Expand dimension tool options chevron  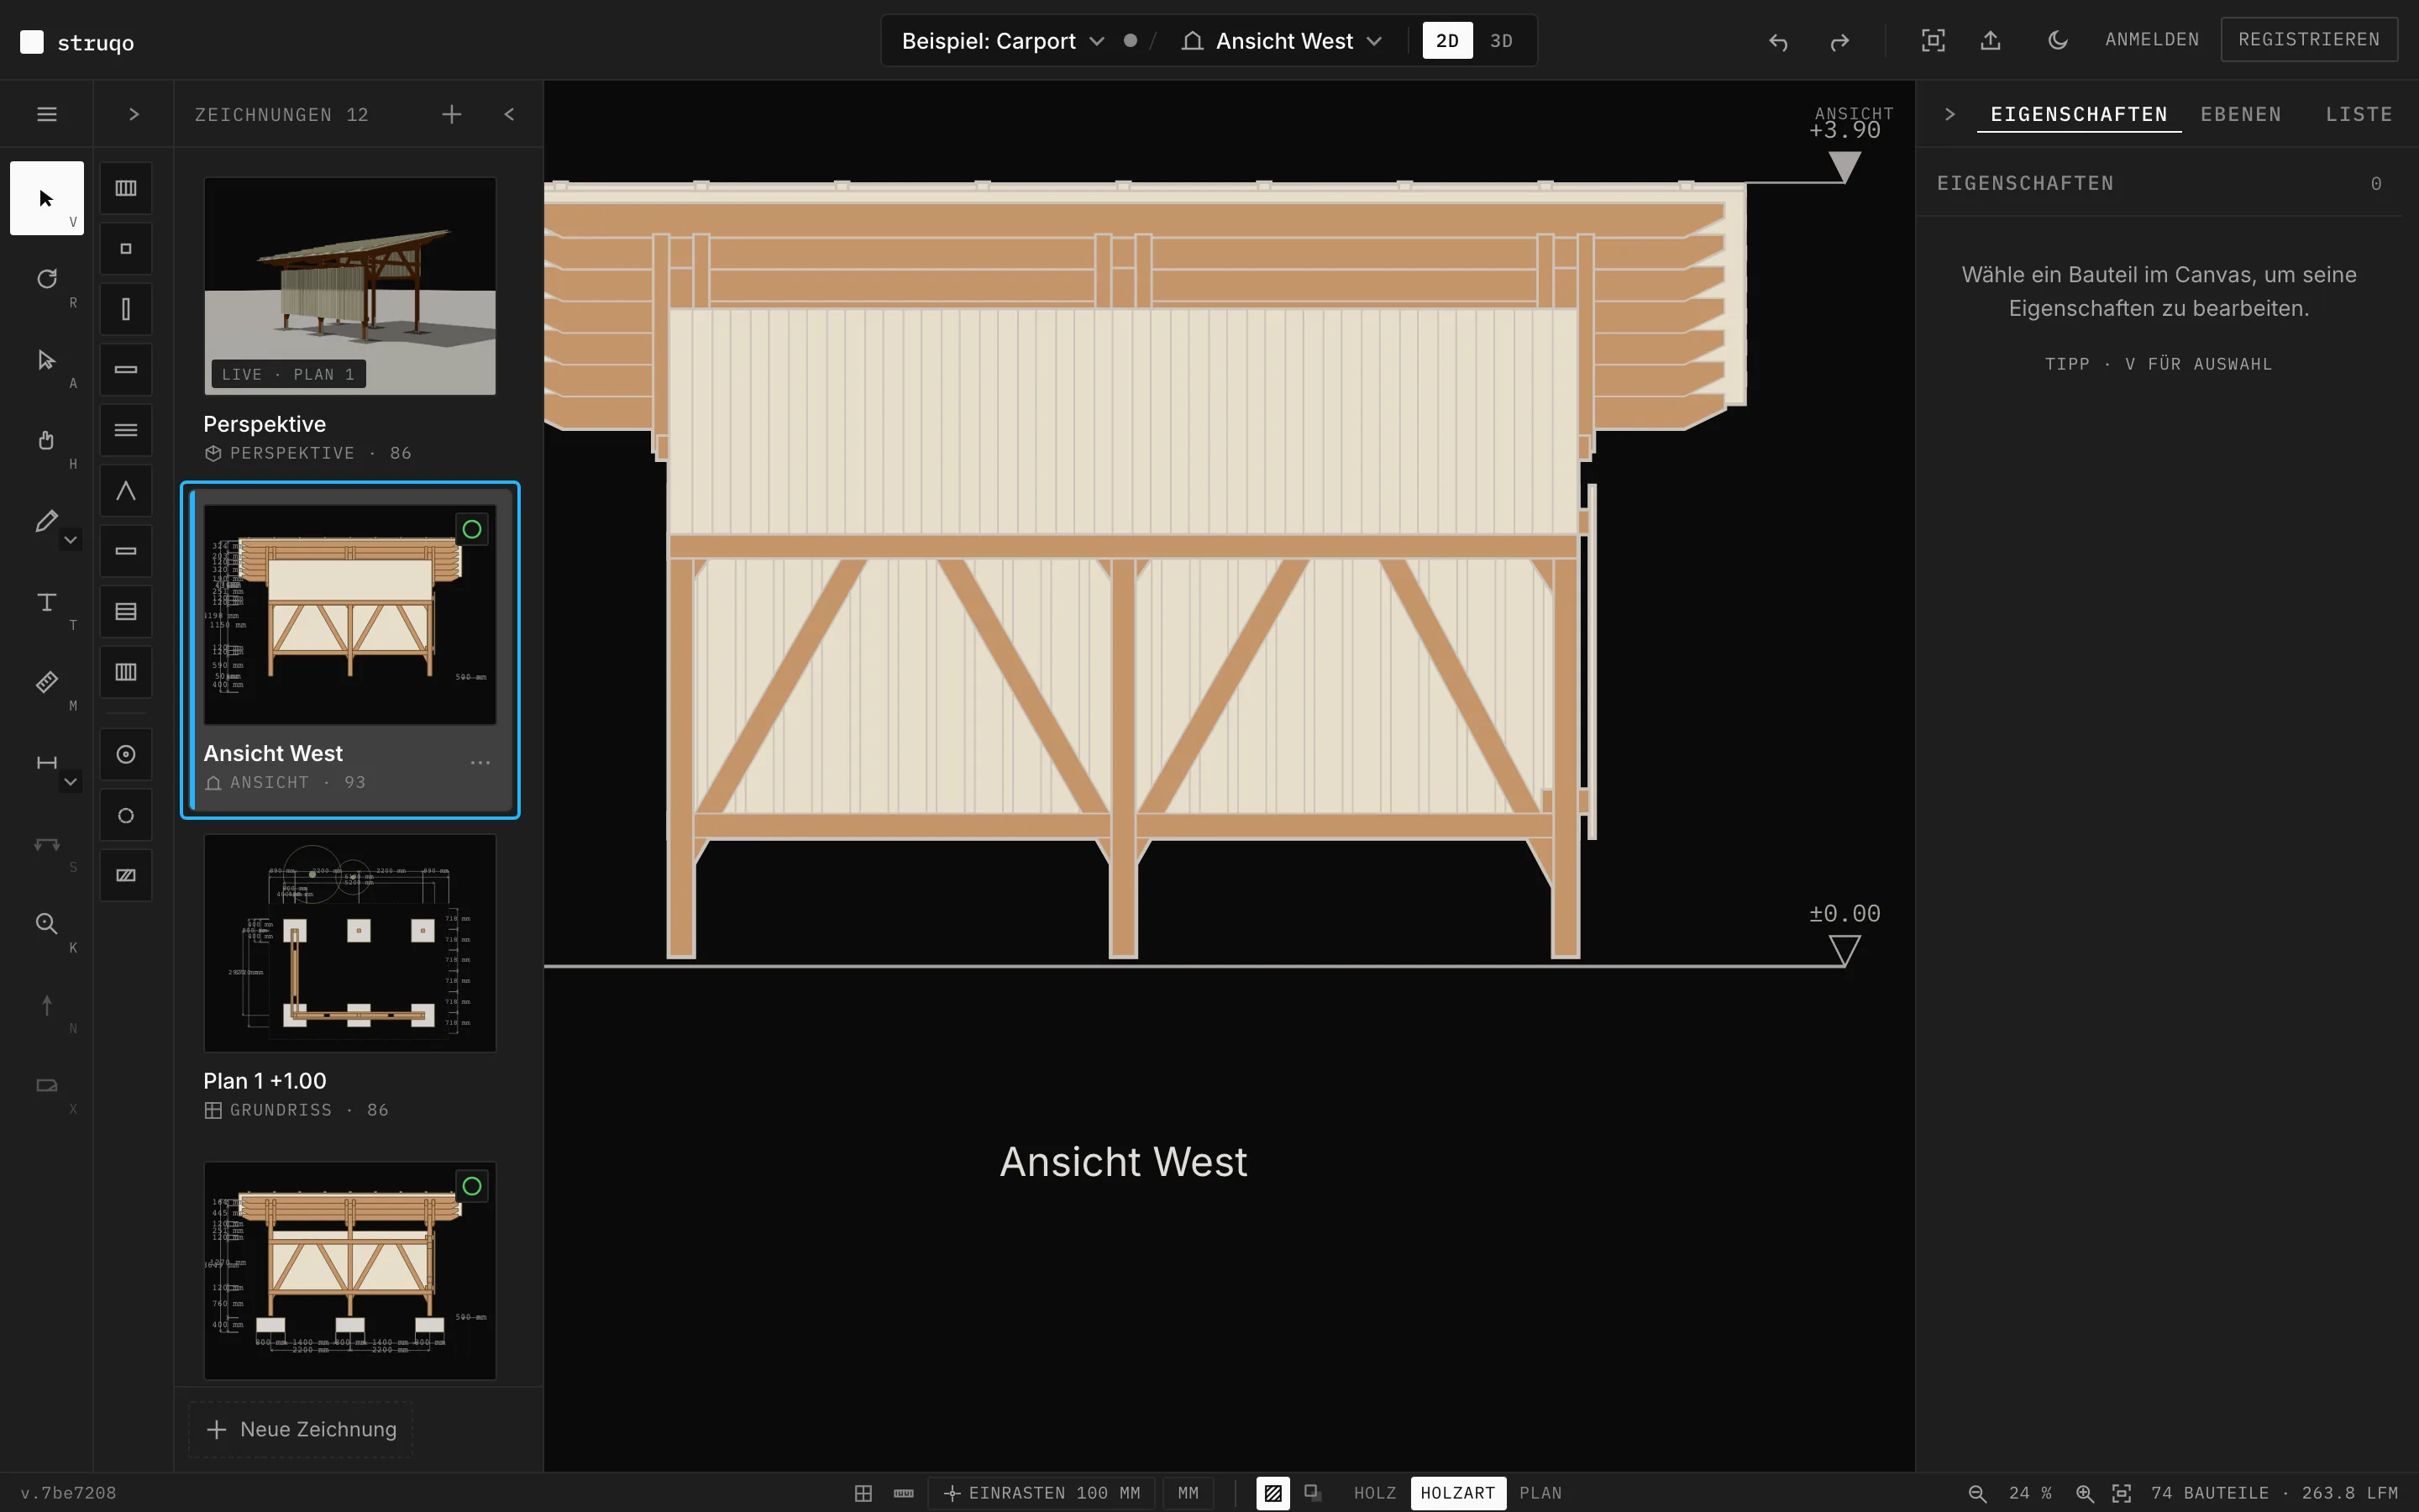point(71,782)
